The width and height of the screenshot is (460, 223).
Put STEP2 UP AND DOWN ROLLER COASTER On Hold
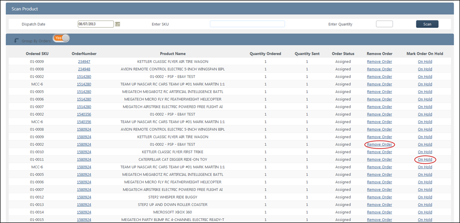pyautogui.click(x=425, y=204)
